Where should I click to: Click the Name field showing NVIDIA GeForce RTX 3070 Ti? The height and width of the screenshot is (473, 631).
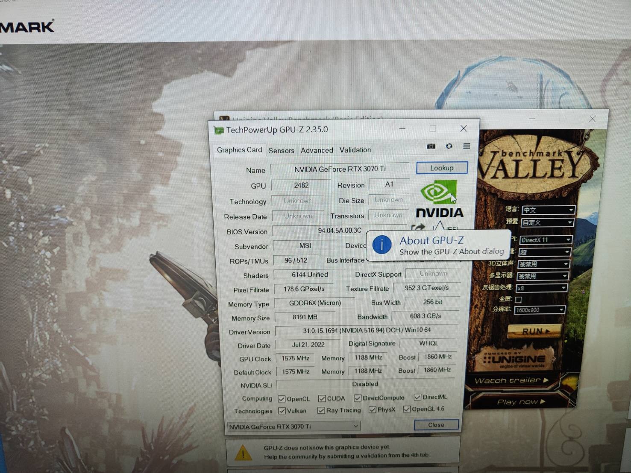pyautogui.click(x=340, y=169)
